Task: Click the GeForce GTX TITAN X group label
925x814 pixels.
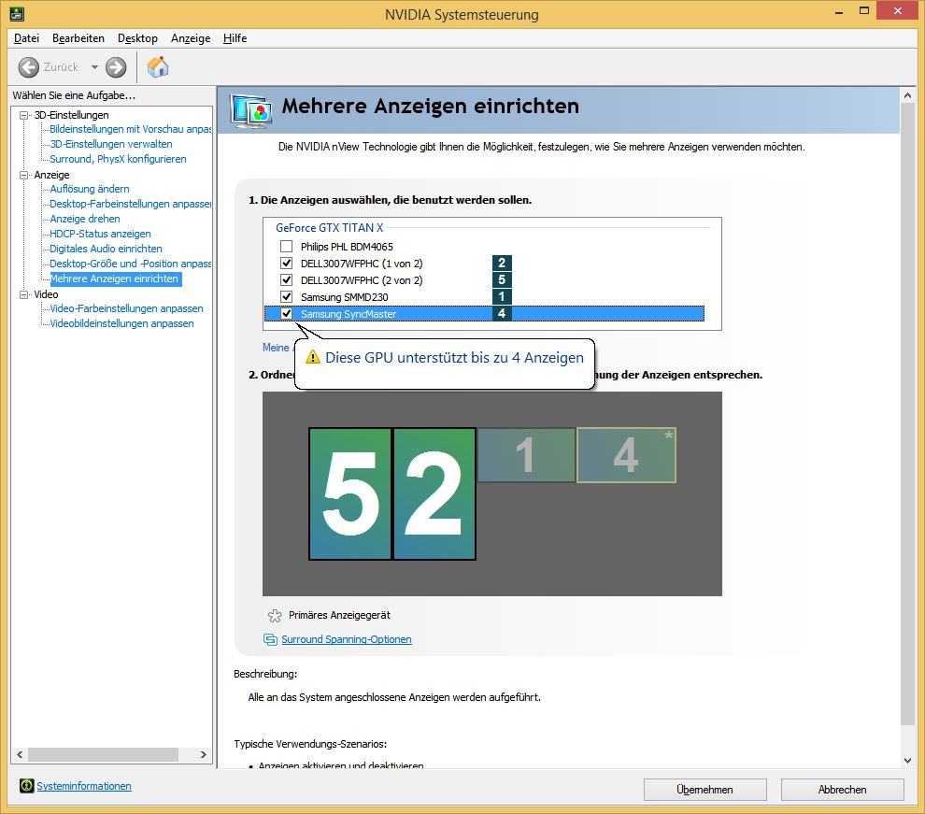Action: (x=329, y=228)
